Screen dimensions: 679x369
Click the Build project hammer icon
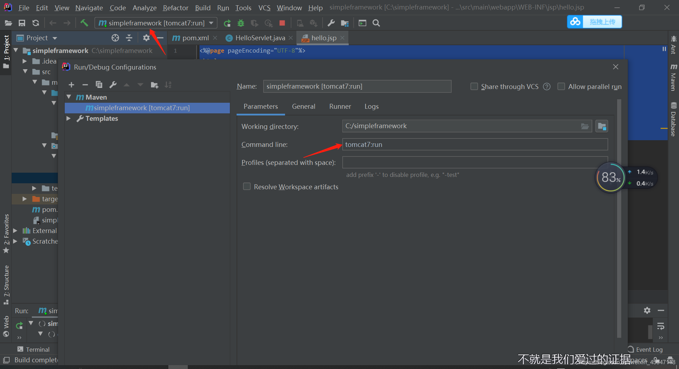pos(84,23)
